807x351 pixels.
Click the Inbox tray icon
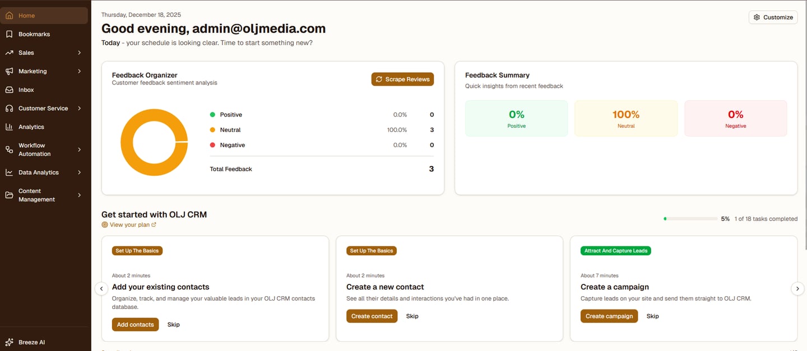[9, 90]
